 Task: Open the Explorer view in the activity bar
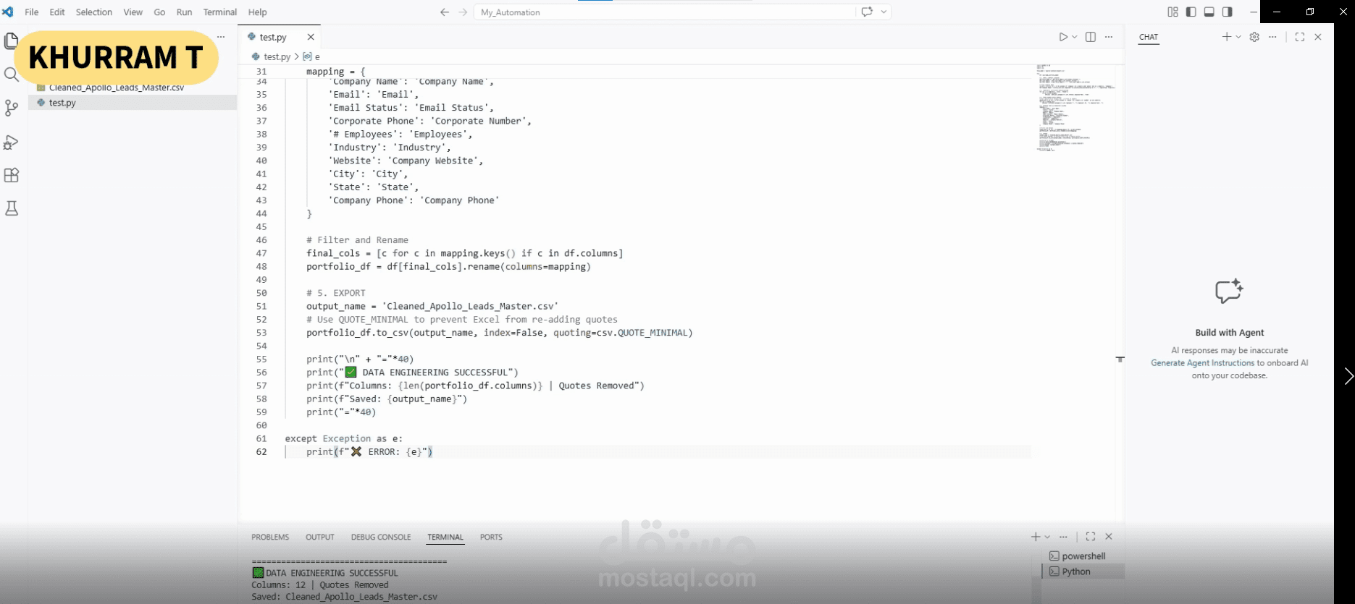tap(11, 41)
